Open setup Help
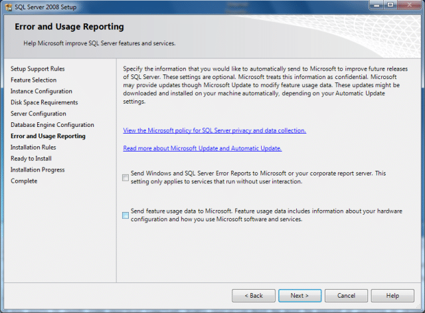425x313 pixels. (x=392, y=296)
